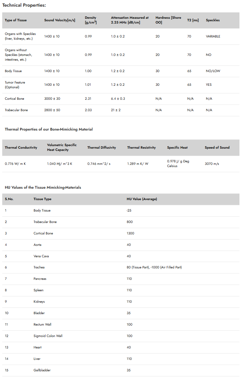Click the Technical Properties heading
Image resolution: width=242 pixels, height=378 pixels.
[x=24, y=5]
